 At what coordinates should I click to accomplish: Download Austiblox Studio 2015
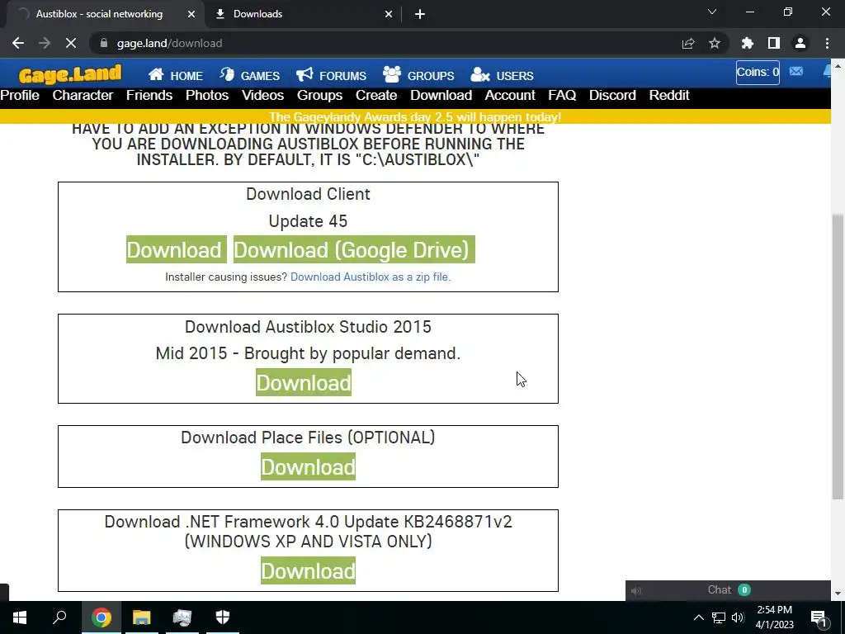304,382
